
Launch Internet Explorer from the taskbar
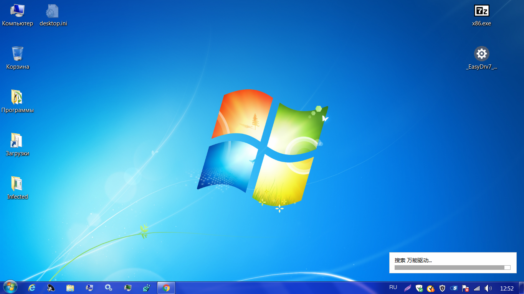32,288
